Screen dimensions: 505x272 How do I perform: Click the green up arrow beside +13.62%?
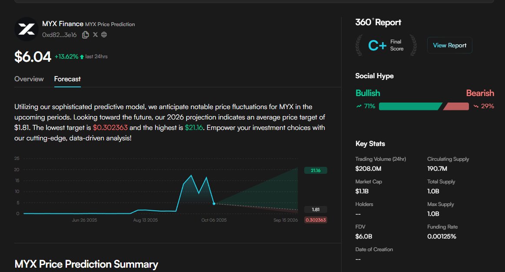pos(82,57)
